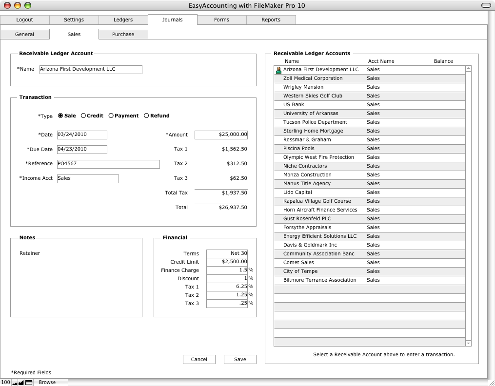Viewport: 495px width, 386px height.
Task: Click the toolbar pill button in title bar
Action: [x=486, y=5]
